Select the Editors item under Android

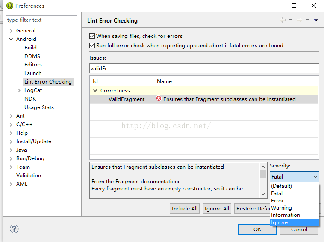coord(33,65)
